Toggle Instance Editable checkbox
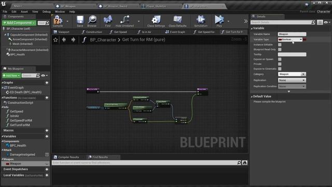Image resolution: width=332 pixels, height=187 pixels. [x=280, y=45]
